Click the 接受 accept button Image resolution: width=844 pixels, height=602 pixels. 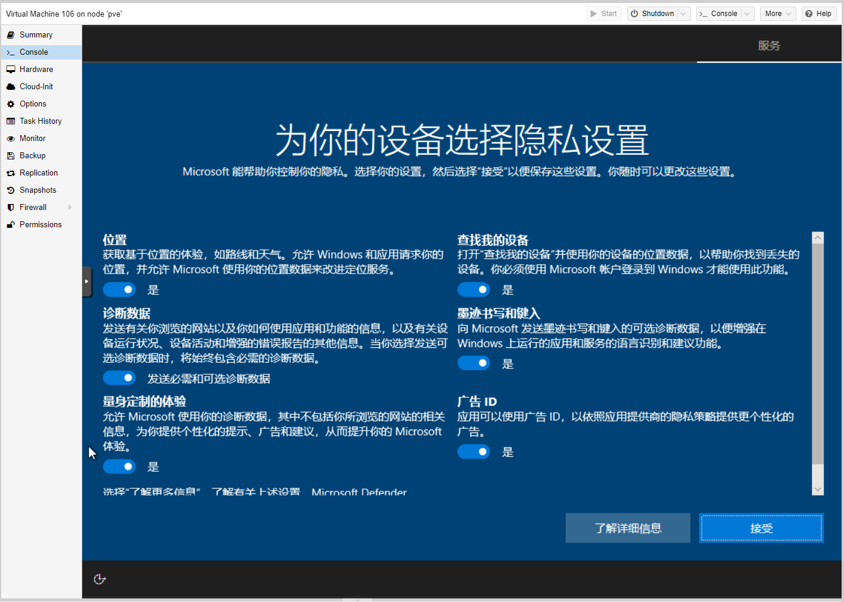[x=761, y=528]
